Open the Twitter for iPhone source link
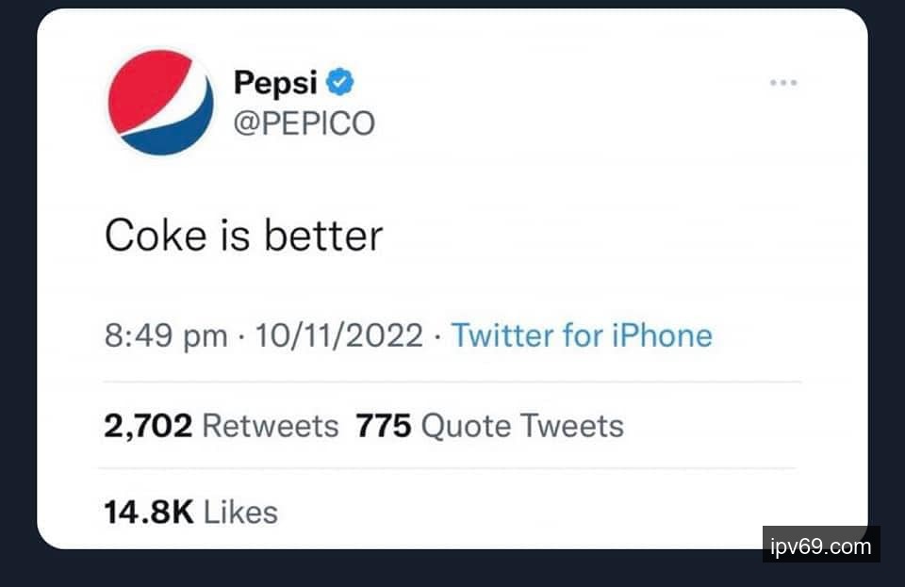The width and height of the screenshot is (905, 587). pyautogui.click(x=581, y=335)
